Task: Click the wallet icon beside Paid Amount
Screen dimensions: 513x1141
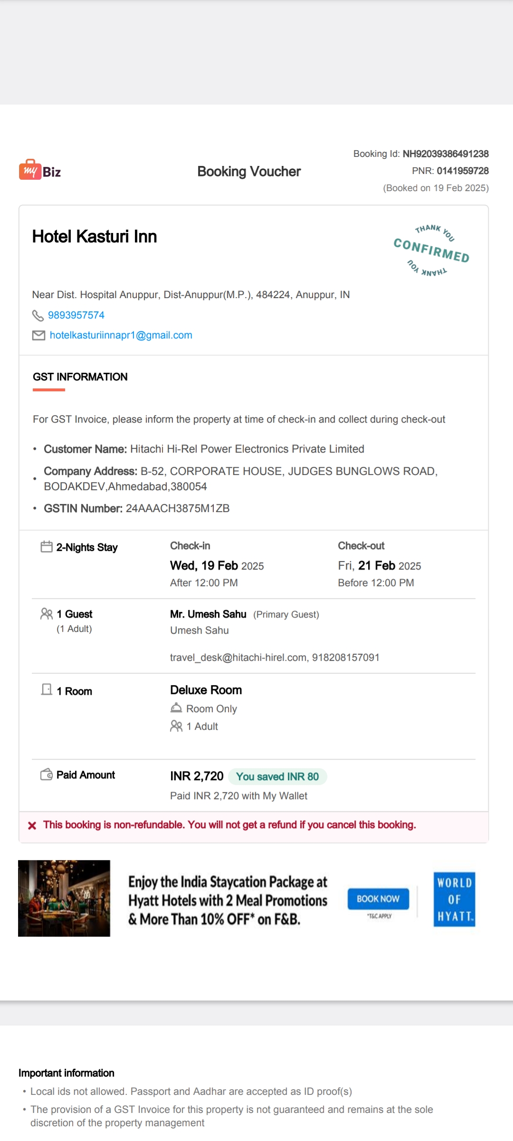Action: (x=47, y=774)
